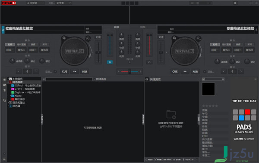This screenshot has height=163, width=259.
Task: Click the browser search input field
Action: point(69,79)
